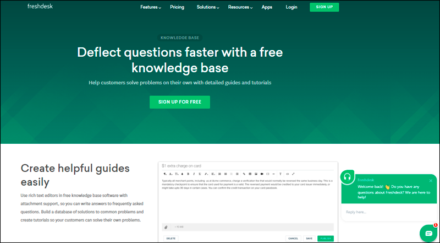Click the clear formatting T icon

coord(280,174)
